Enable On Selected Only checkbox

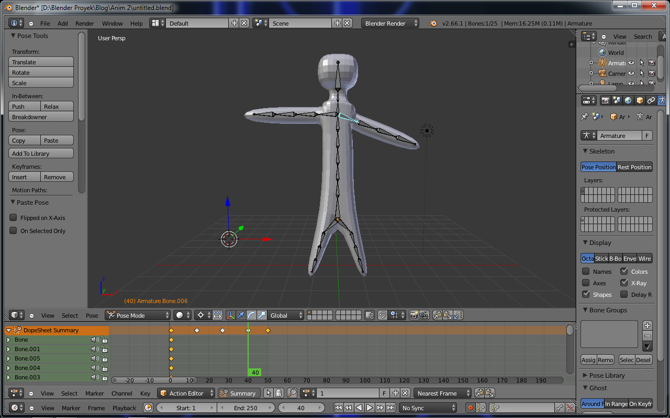coord(14,230)
